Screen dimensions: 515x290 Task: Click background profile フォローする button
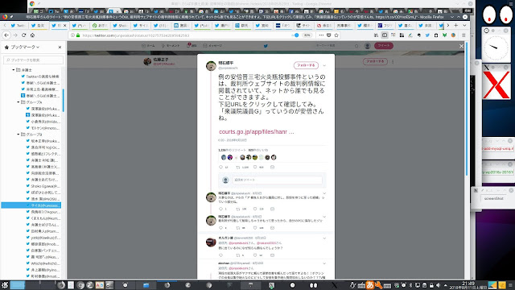[x=375, y=61]
